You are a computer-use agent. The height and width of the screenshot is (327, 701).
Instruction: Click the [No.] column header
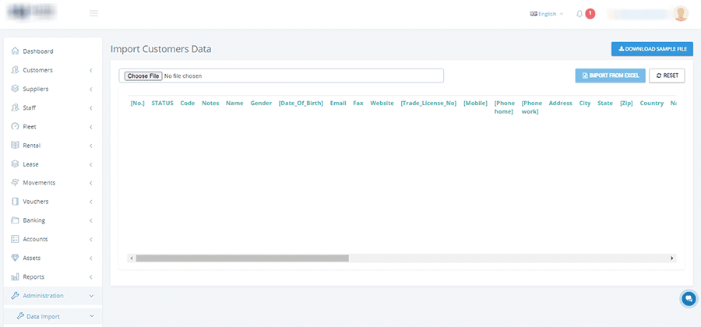click(x=138, y=104)
